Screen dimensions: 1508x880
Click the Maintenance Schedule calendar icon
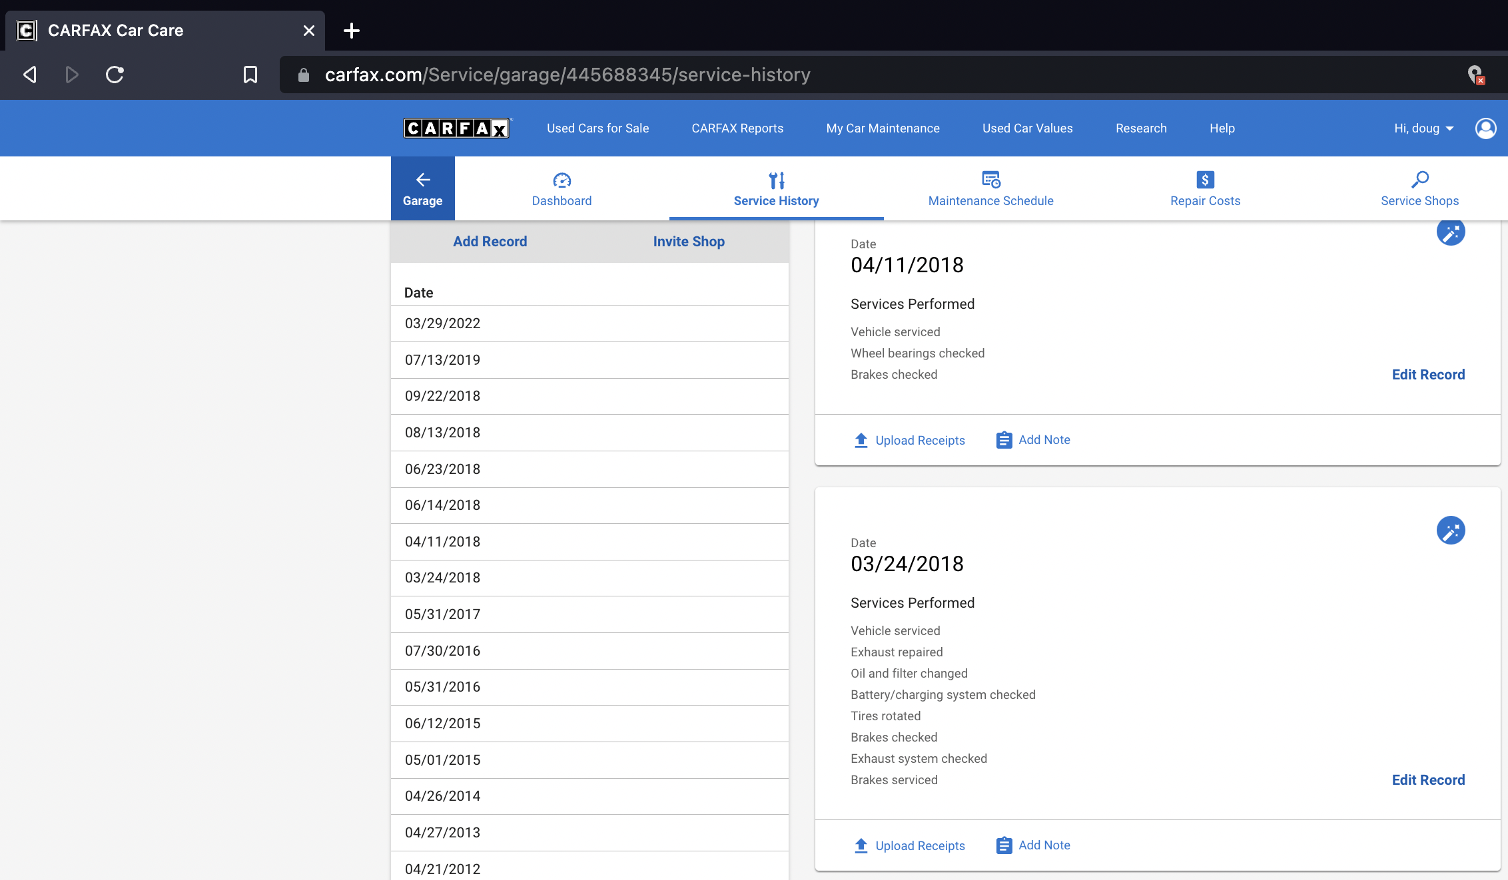pos(991,180)
